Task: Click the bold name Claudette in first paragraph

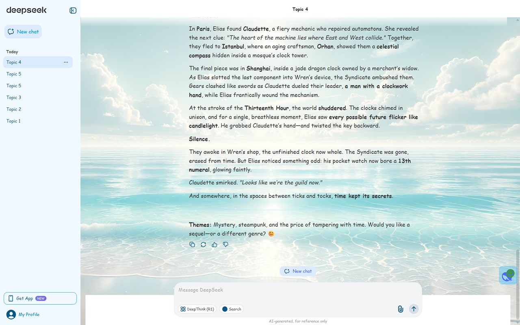Action: 256,29
